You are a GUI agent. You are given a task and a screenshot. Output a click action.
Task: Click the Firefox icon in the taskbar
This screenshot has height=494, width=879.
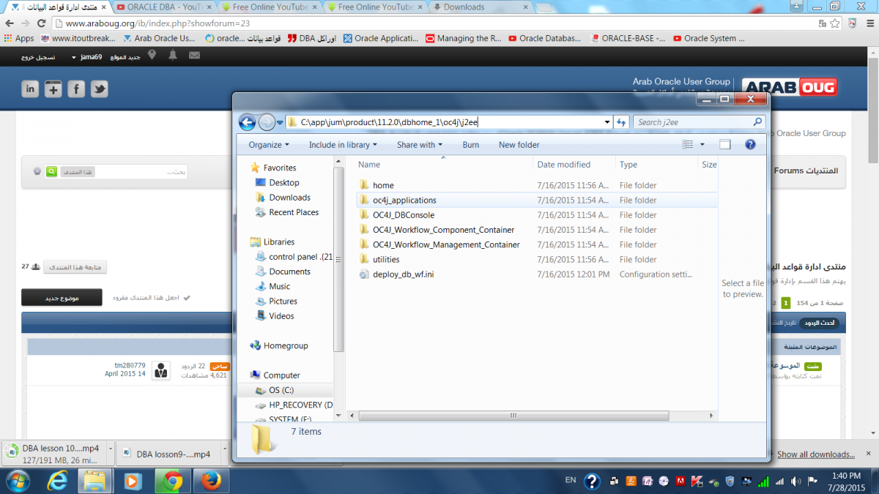coord(210,481)
